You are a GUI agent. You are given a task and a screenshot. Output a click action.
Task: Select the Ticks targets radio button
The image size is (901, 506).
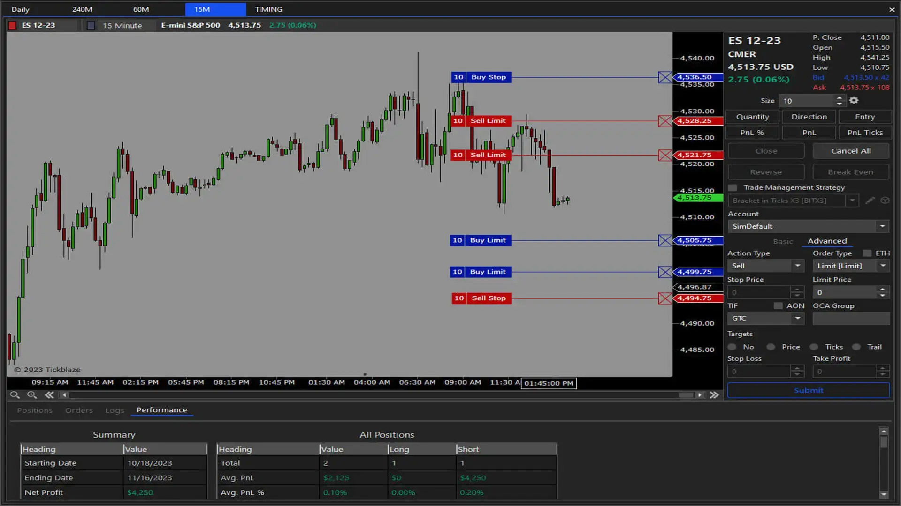pyautogui.click(x=814, y=347)
